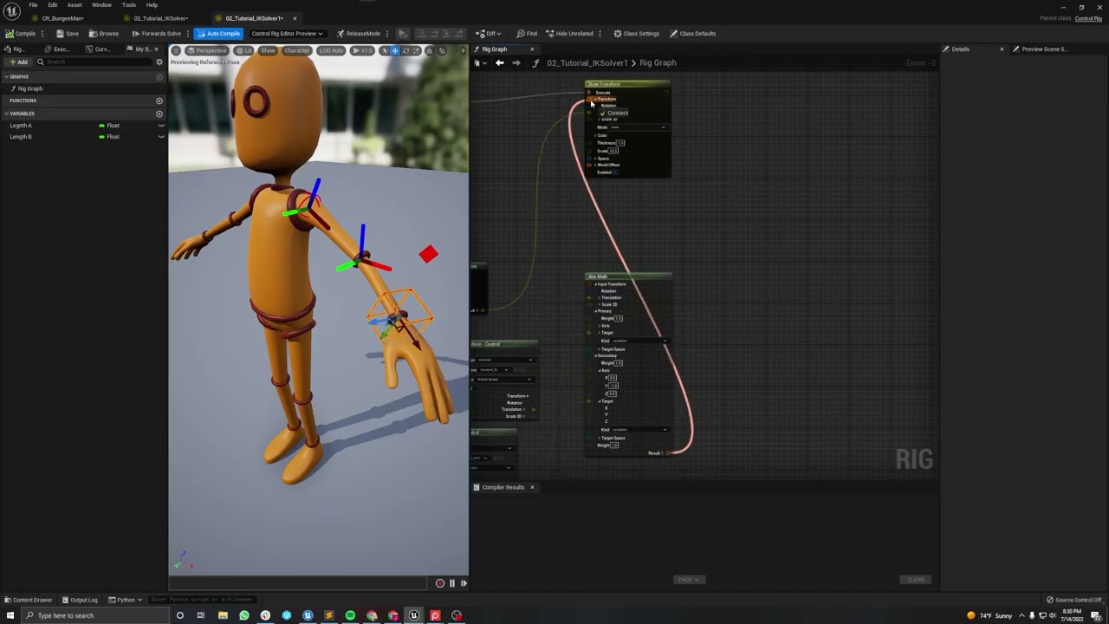Click the Forwards Solve button
Image resolution: width=1109 pixels, height=624 pixels.
click(157, 34)
